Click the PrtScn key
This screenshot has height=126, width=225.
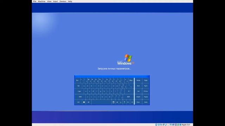point(146,91)
